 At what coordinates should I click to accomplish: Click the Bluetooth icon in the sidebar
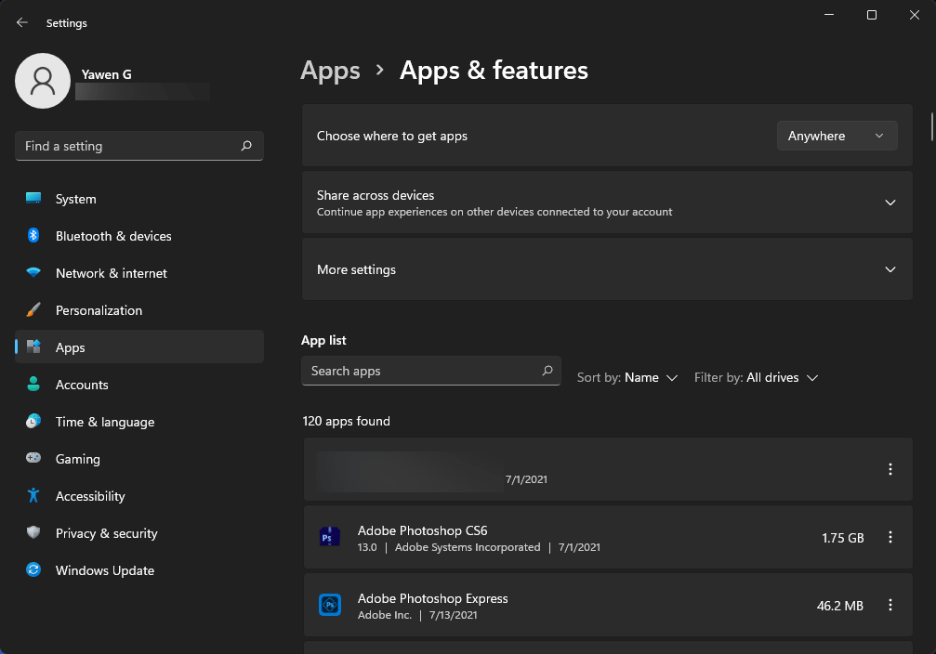coord(33,235)
